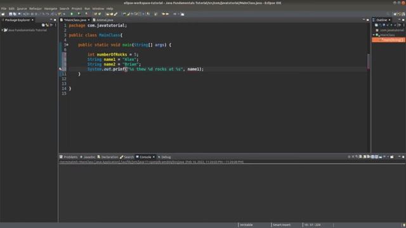Switch to the Declaration tab
The width and height of the screenshot is (406, 228).
pos(108,157)
